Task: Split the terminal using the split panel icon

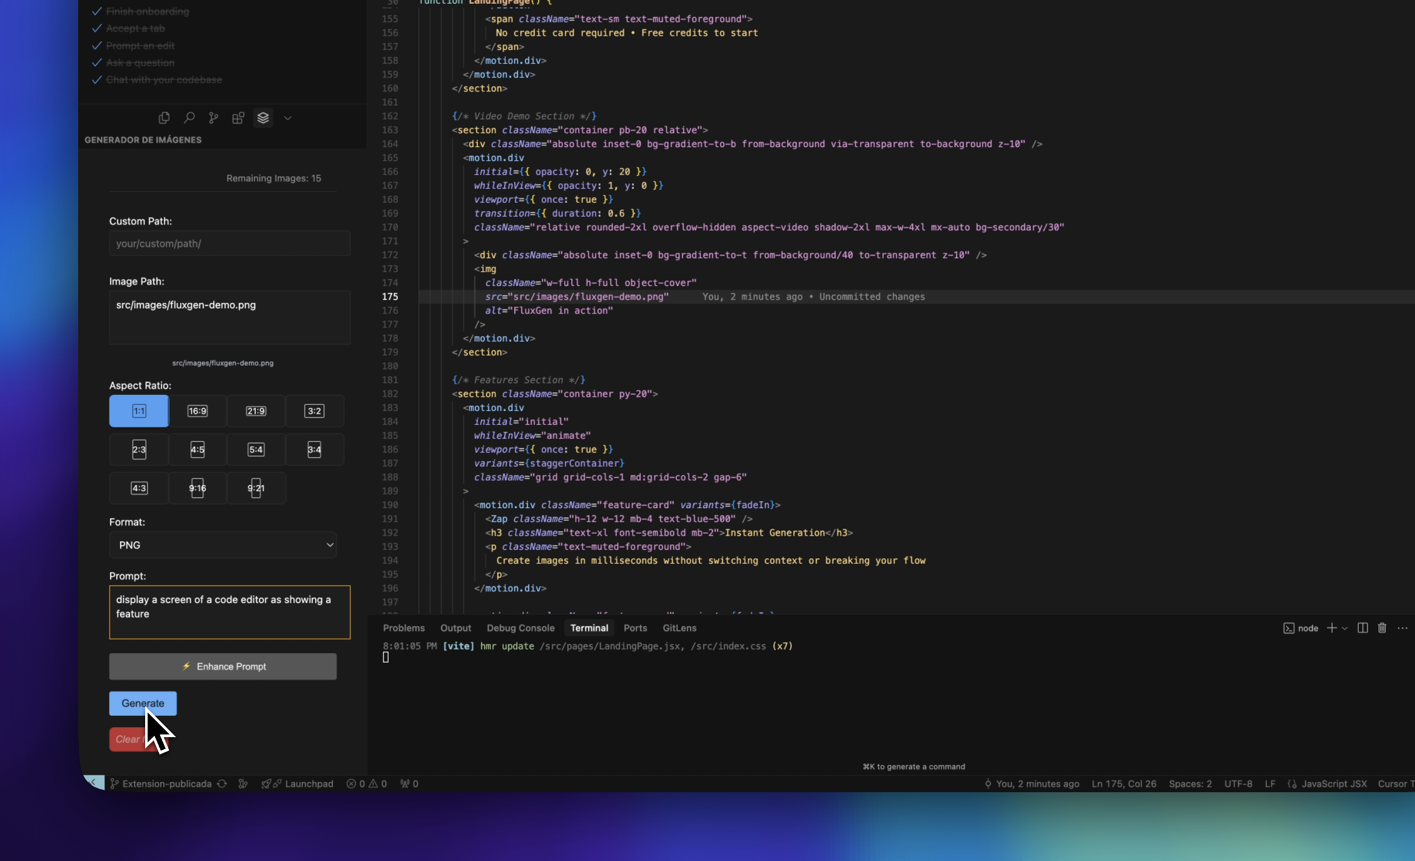Action: [x=1362, y=628]
